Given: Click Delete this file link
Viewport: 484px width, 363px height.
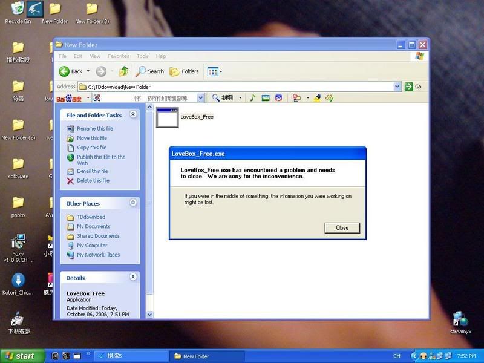Looking at the screenshot, I should (x=93, y=180).
